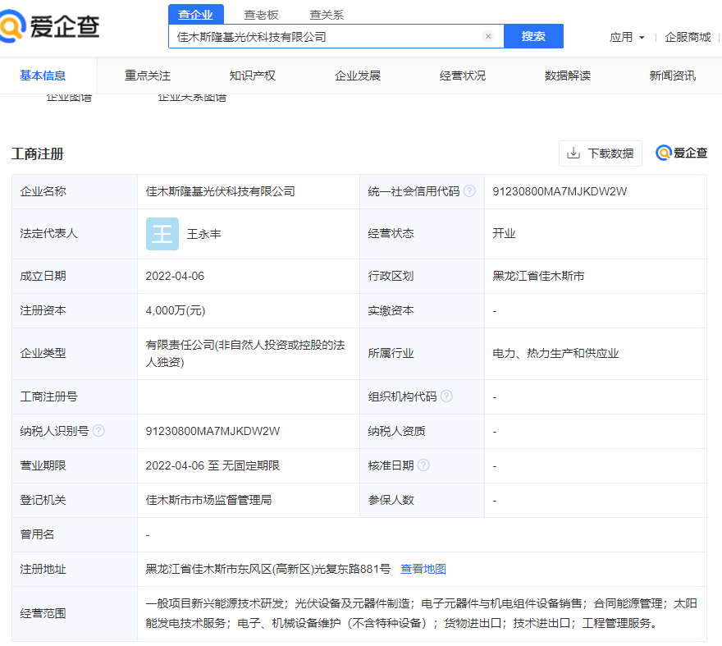Viewport: 722px width, 646px height.
Task: Clear the search box with the X icon
Action: point(488,36)
